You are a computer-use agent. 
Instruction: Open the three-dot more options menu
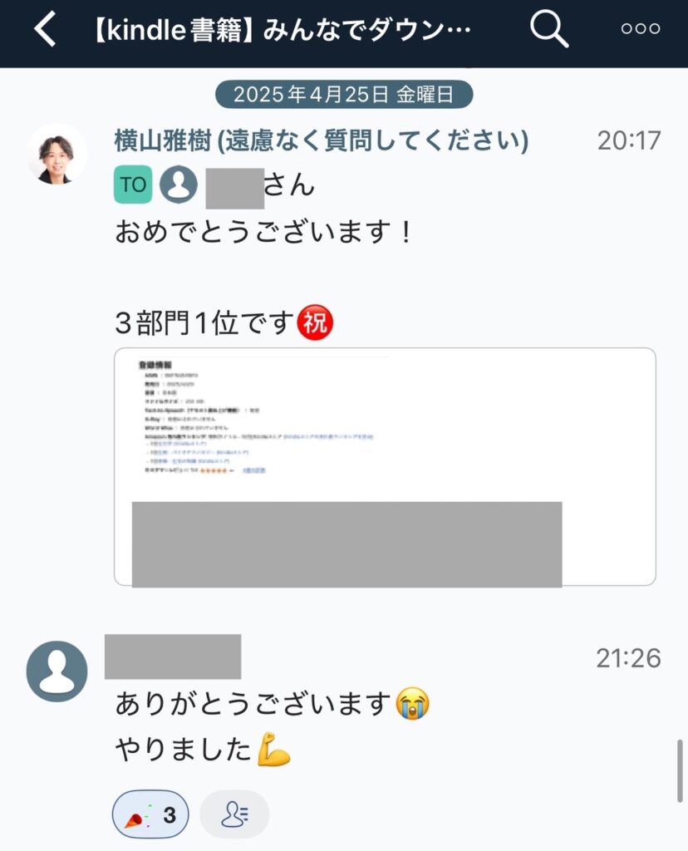(641, 29)
